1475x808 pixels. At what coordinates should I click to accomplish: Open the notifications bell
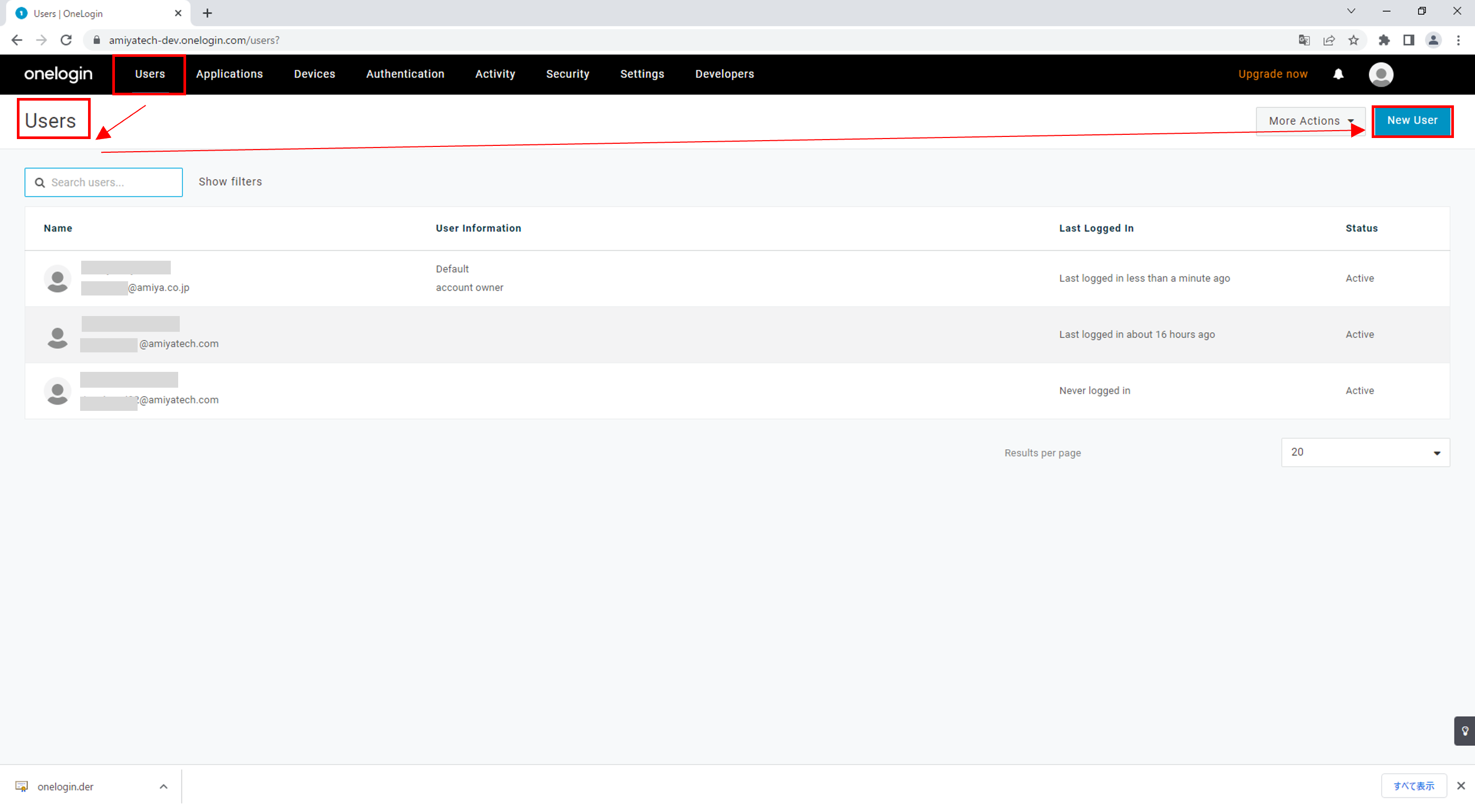click(1338, 74)
